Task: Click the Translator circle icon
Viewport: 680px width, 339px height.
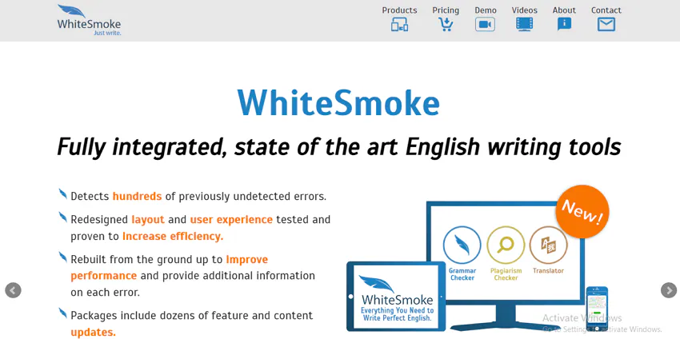Action: pyautogui.click(x=549, y=245)
